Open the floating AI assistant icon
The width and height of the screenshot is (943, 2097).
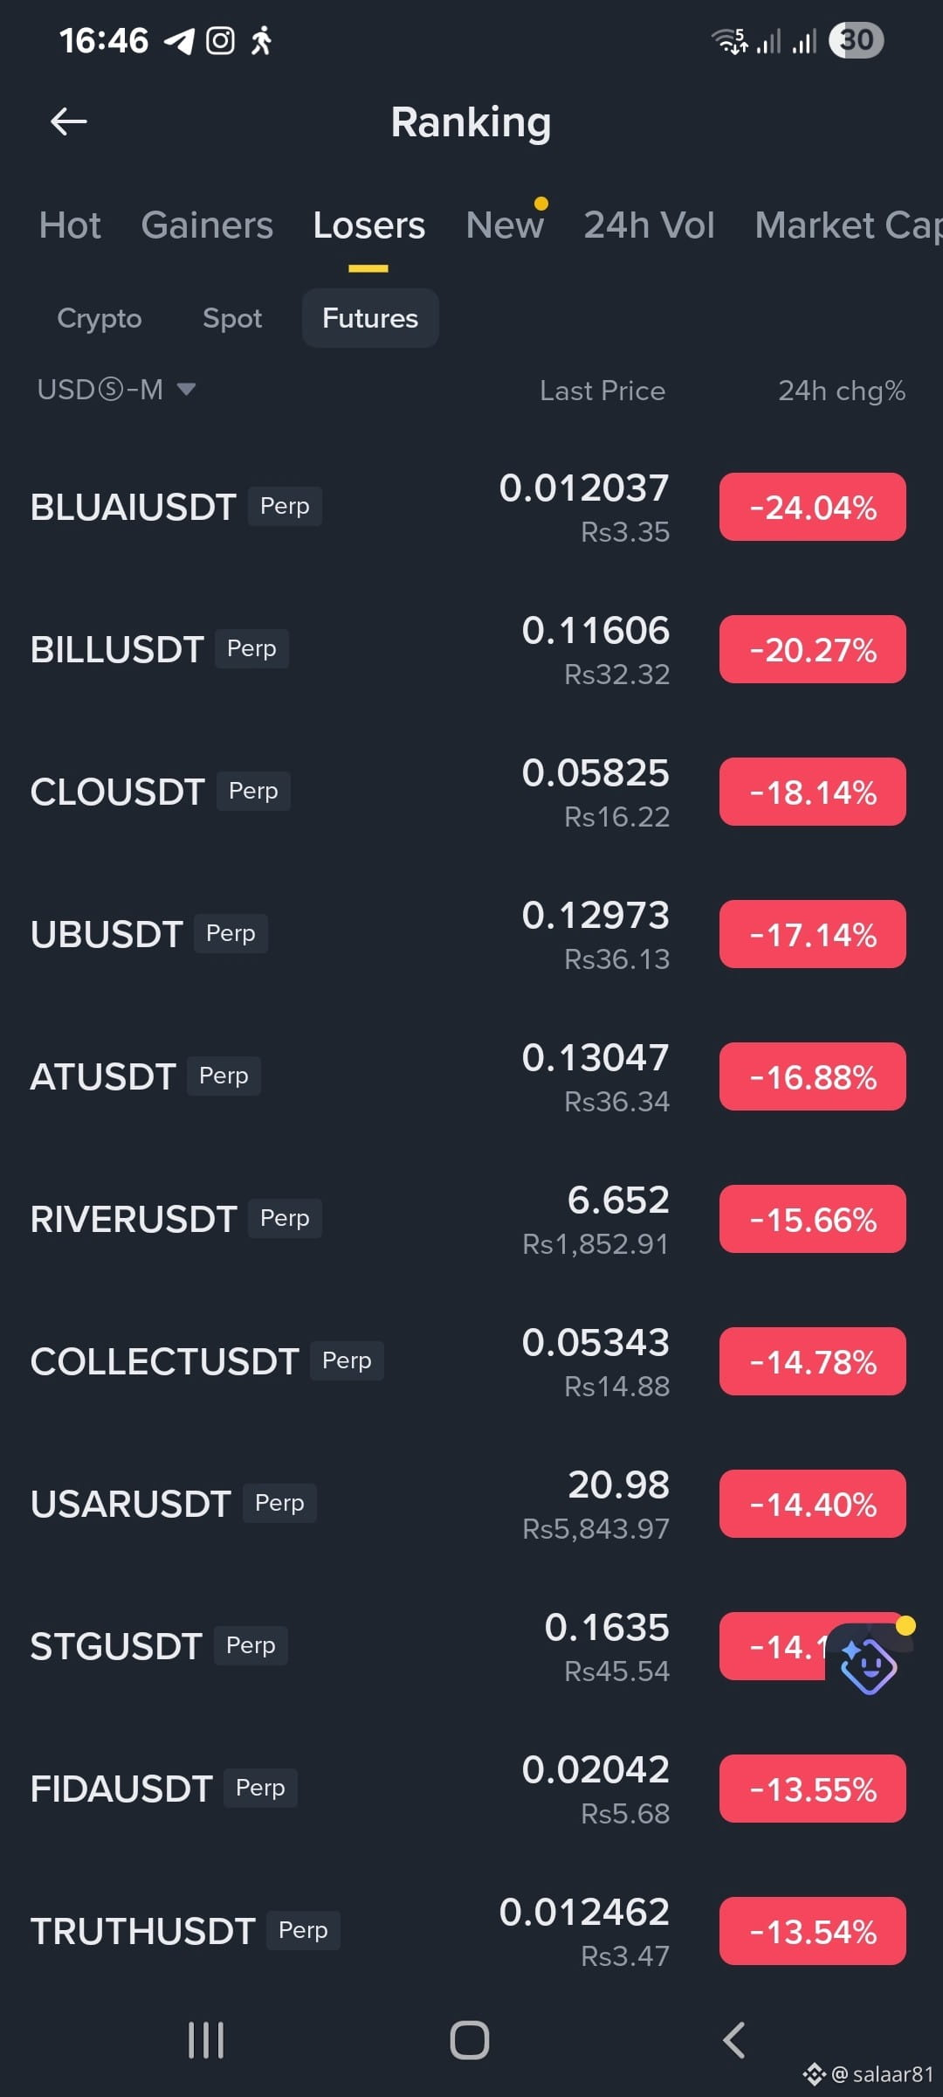tap(869, 1661)
